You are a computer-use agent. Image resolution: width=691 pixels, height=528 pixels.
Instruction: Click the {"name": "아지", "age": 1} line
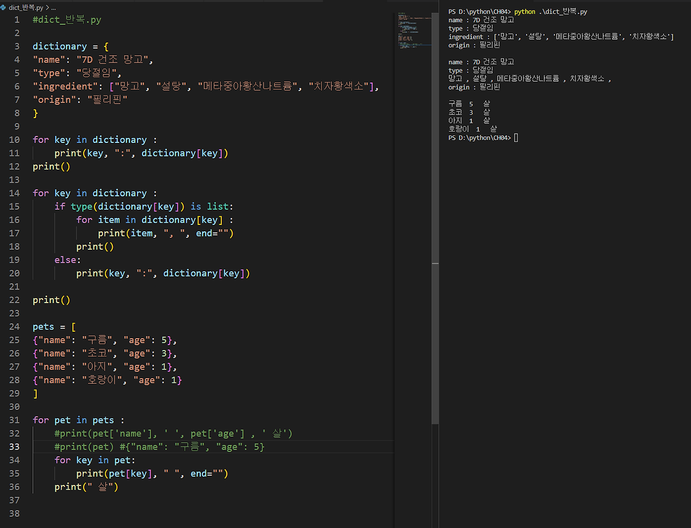click(105, 366)
